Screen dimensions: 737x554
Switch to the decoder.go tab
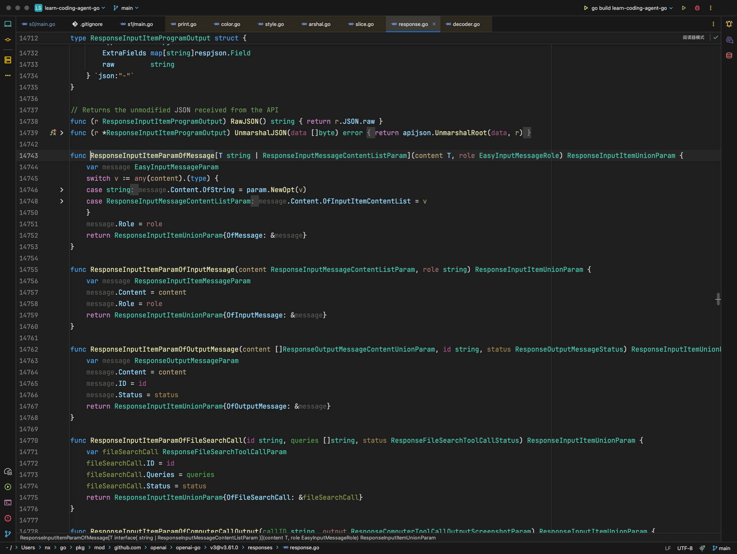[x=466, y=24]
